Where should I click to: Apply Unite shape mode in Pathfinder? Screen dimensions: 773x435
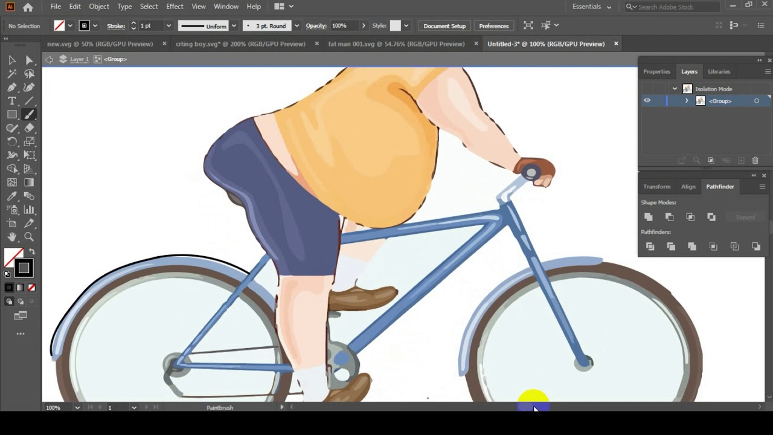[x=649, y=217]
